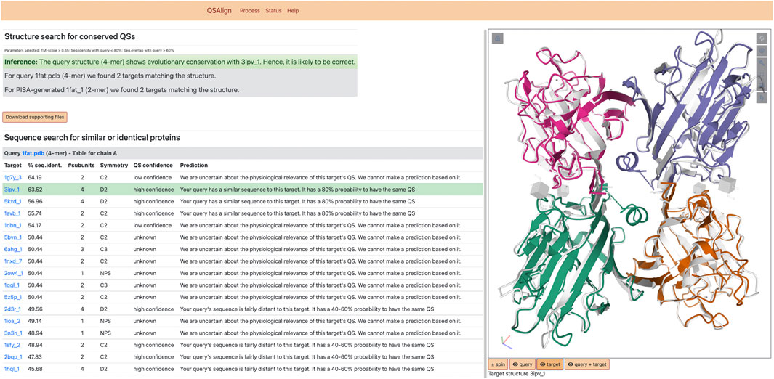Open target link 1hql_1
Viewport: 774px width, 379px height.
click(x=12, y=369)
